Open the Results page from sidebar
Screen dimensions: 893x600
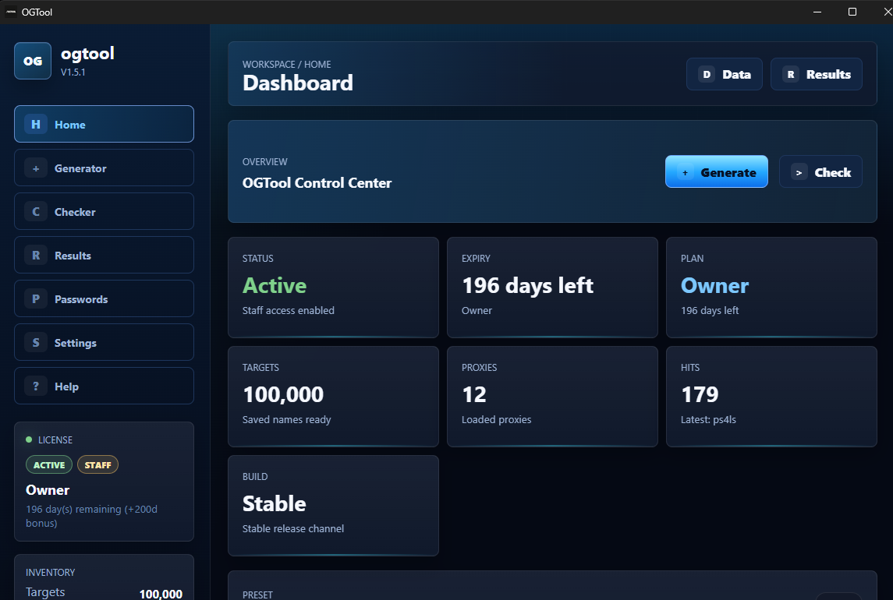coord(105,256)
